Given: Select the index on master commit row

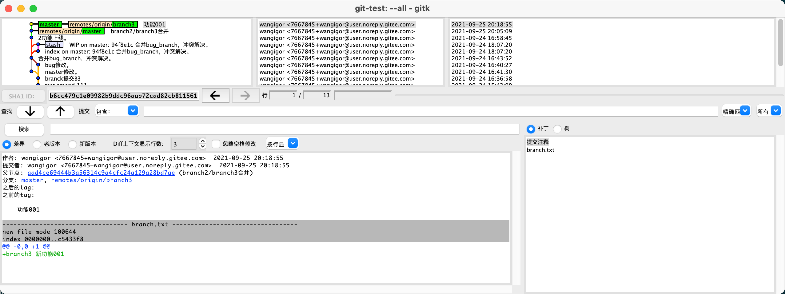Looking at the screenshot, I should (118, 51).
